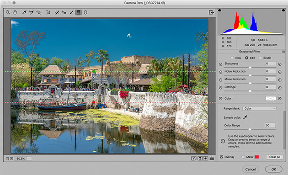Viewport: 288px width, 175px height.
Task: Click the Noise Reduction slider handle
Action: point(250,75)
